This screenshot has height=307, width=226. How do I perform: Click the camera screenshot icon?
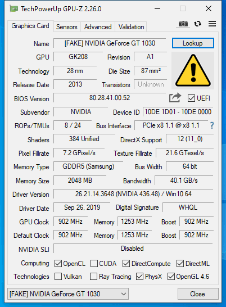(x=183, y=24)
